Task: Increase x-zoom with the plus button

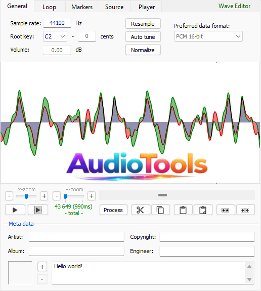Action: tap(44, 196)
